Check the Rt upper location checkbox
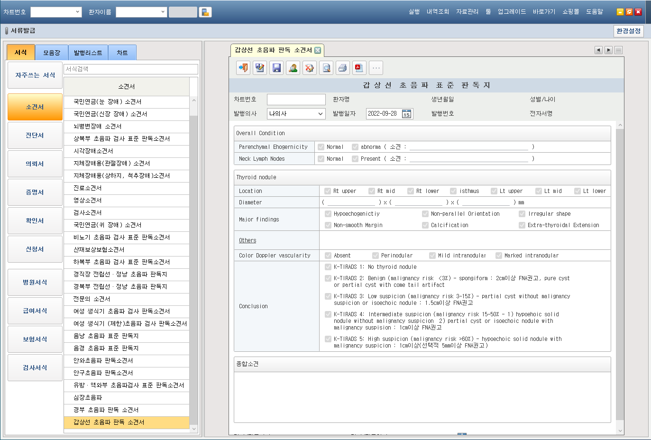This screenshot has height=440, width=651. click(x=328, y=191)
